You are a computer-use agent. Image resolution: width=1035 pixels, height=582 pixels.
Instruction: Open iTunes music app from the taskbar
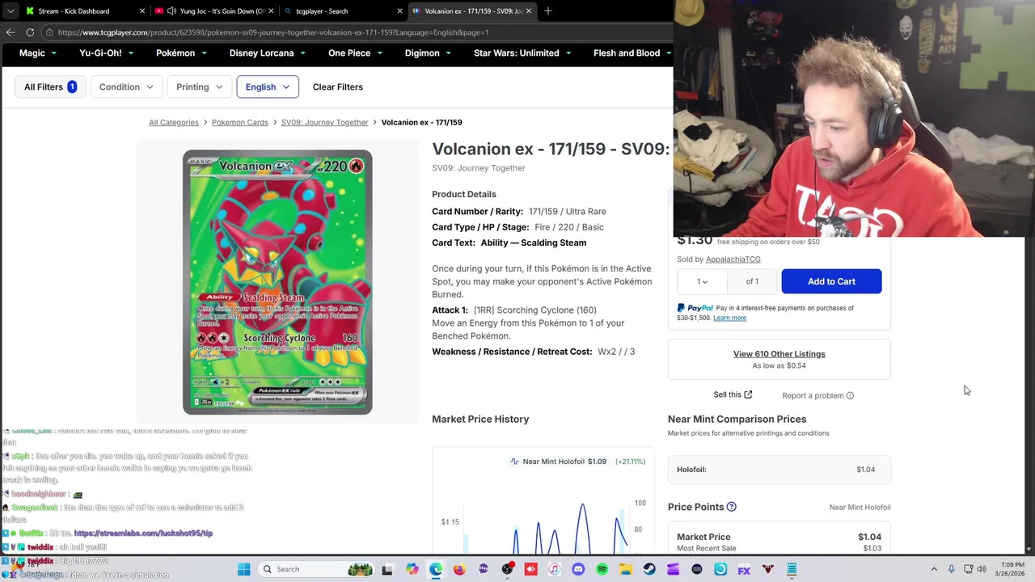click(555, 569)
